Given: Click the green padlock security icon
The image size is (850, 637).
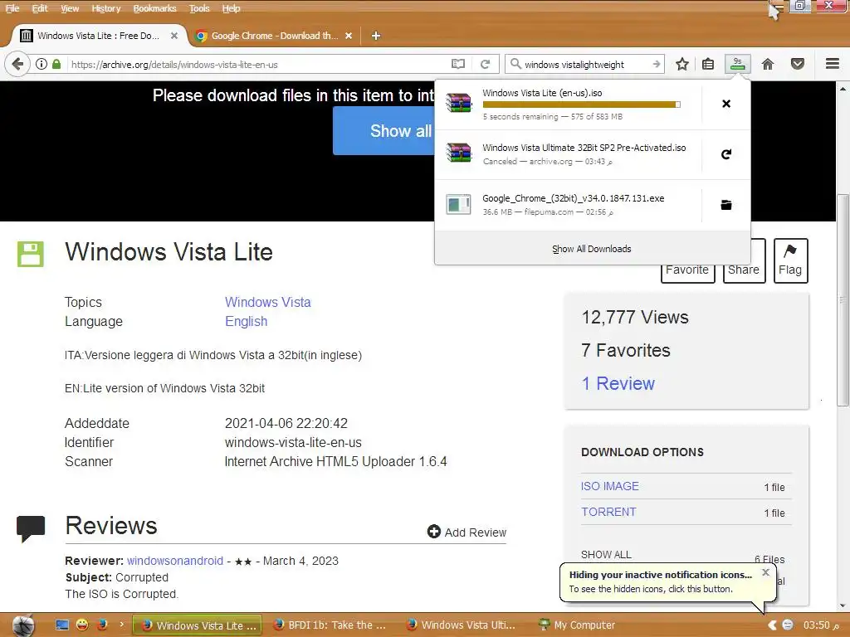Looking at the screenshot, I should tap(56, 64).
